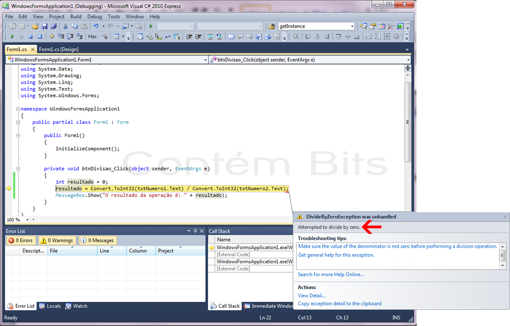
Task: Open the 100 % zoom dropdown
Action: point(28,220)
